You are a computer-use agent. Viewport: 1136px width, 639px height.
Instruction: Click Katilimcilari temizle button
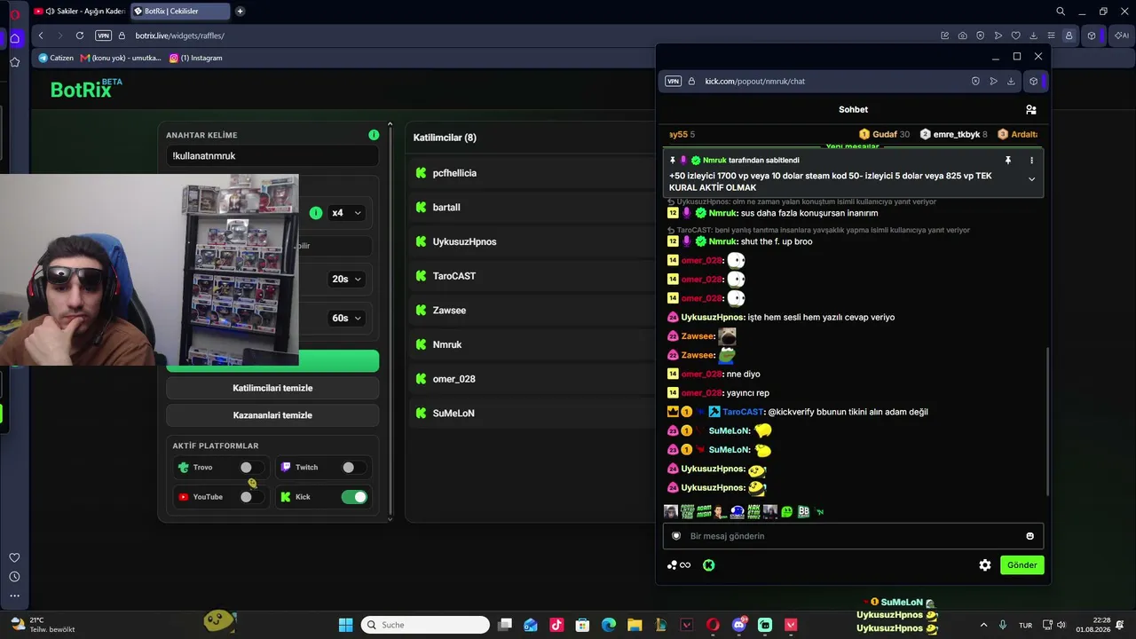[x=272, y=388]
